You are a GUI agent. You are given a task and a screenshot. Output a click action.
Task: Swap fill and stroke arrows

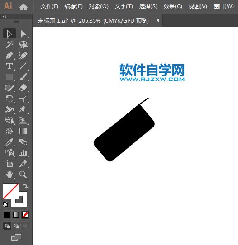tap(25, 186)
